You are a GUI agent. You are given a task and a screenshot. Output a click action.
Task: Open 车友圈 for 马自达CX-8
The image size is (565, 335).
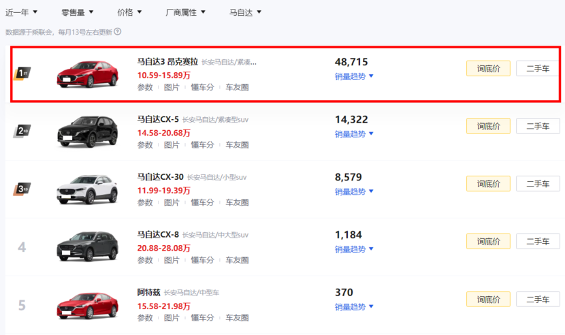(x=237, y=260)
